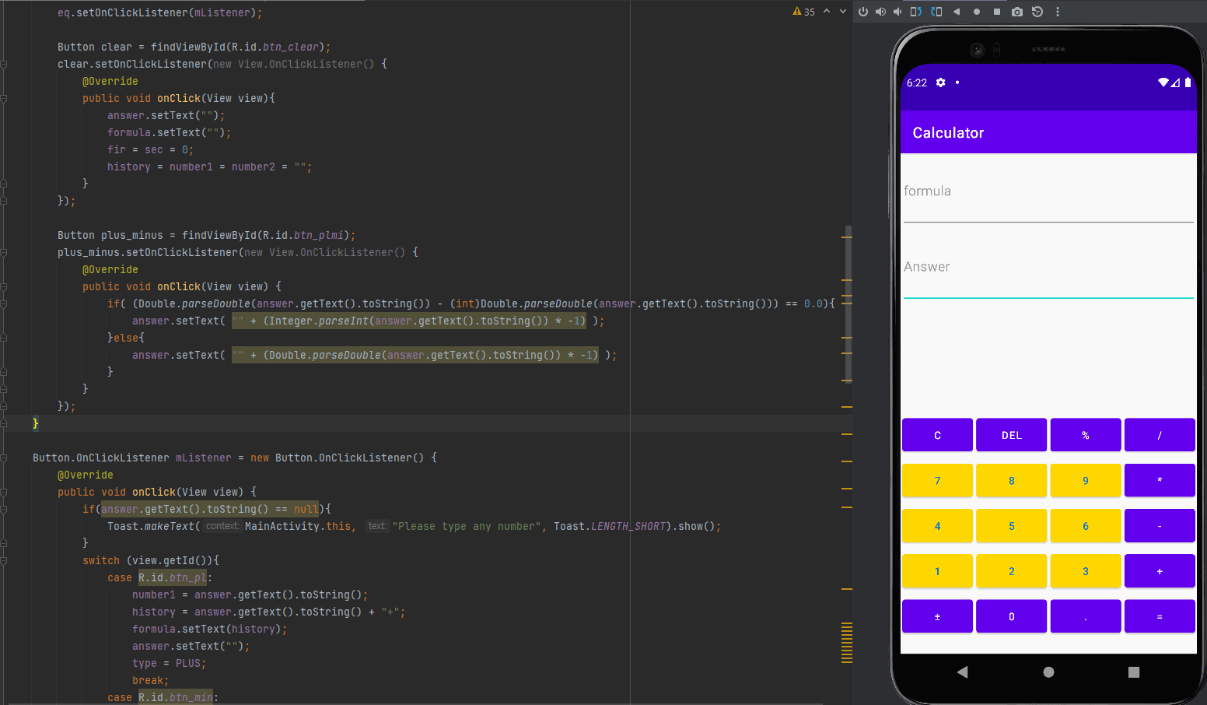Tap the 7 digit button
1207x705 pixels.
937,480
